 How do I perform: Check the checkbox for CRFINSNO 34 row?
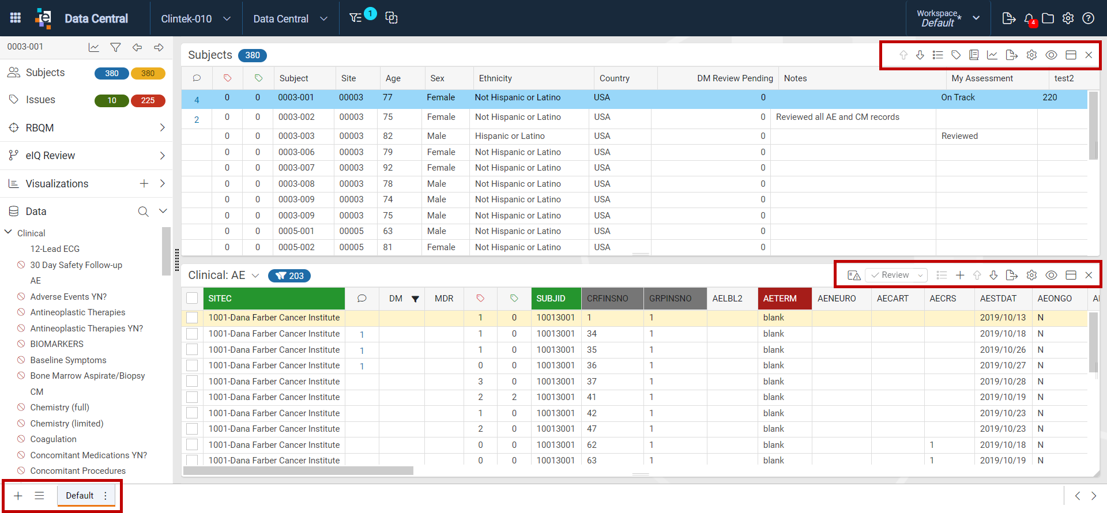[192, 334]
